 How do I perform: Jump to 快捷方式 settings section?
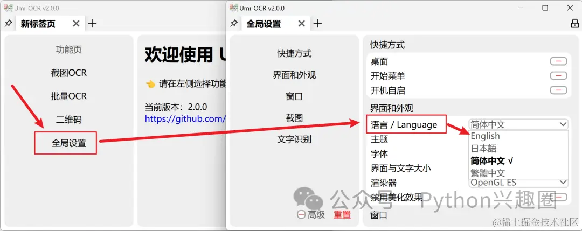294,54
